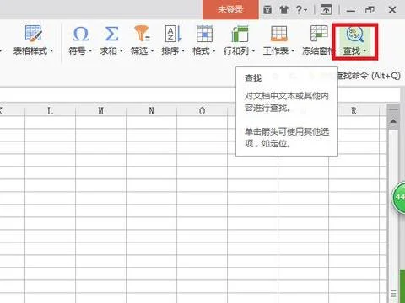Screen dimensions: 405x303
Task: Click the formula bar input field
Action: pyautogui.click(x=200, y=94)
